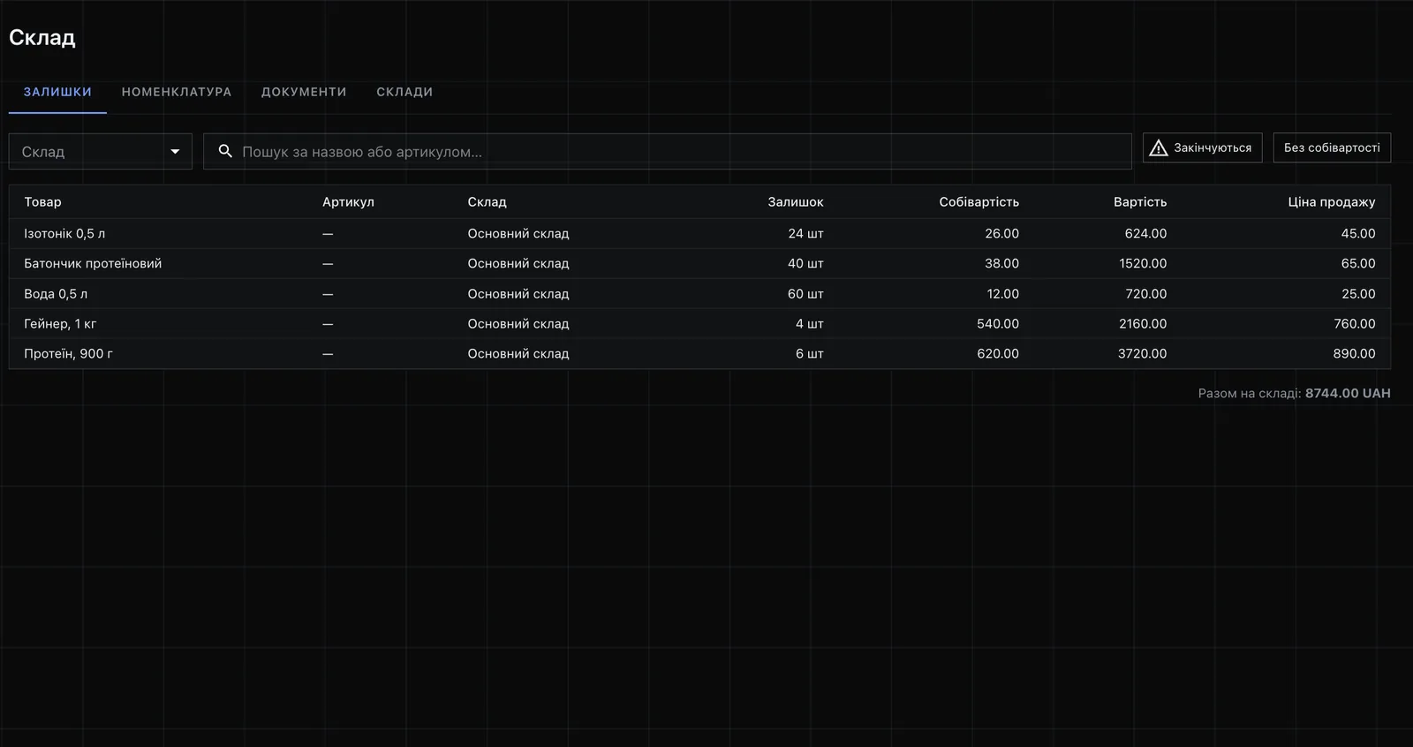Click the Ціна продажу column header

tap(1332, 202)
